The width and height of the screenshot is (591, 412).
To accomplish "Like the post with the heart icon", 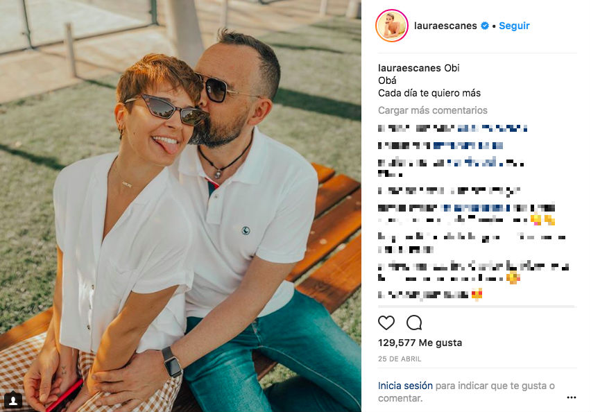I will [386, 323].
